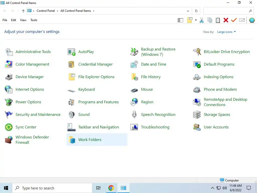Click the Control Panel search box
This screenshot has height=193, width=257.
(x=228, y=11)
